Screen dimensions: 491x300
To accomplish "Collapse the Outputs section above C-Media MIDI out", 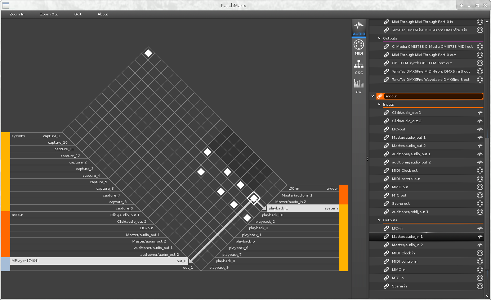I will point(379,38).
